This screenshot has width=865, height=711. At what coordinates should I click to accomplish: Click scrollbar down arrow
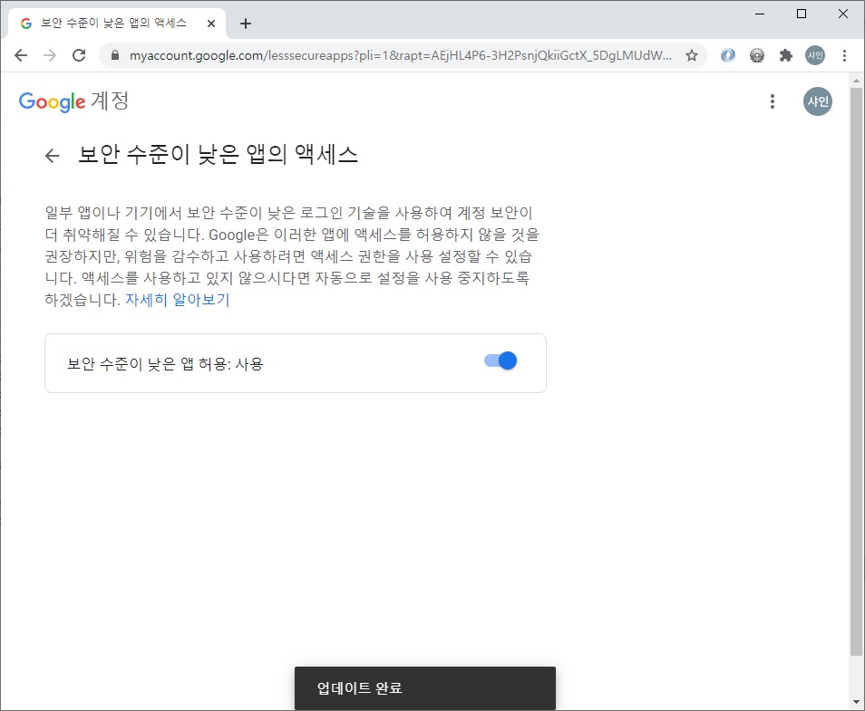click(x=856, y=702)
